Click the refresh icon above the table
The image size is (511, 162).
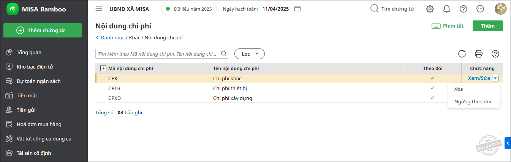(462, 54)
